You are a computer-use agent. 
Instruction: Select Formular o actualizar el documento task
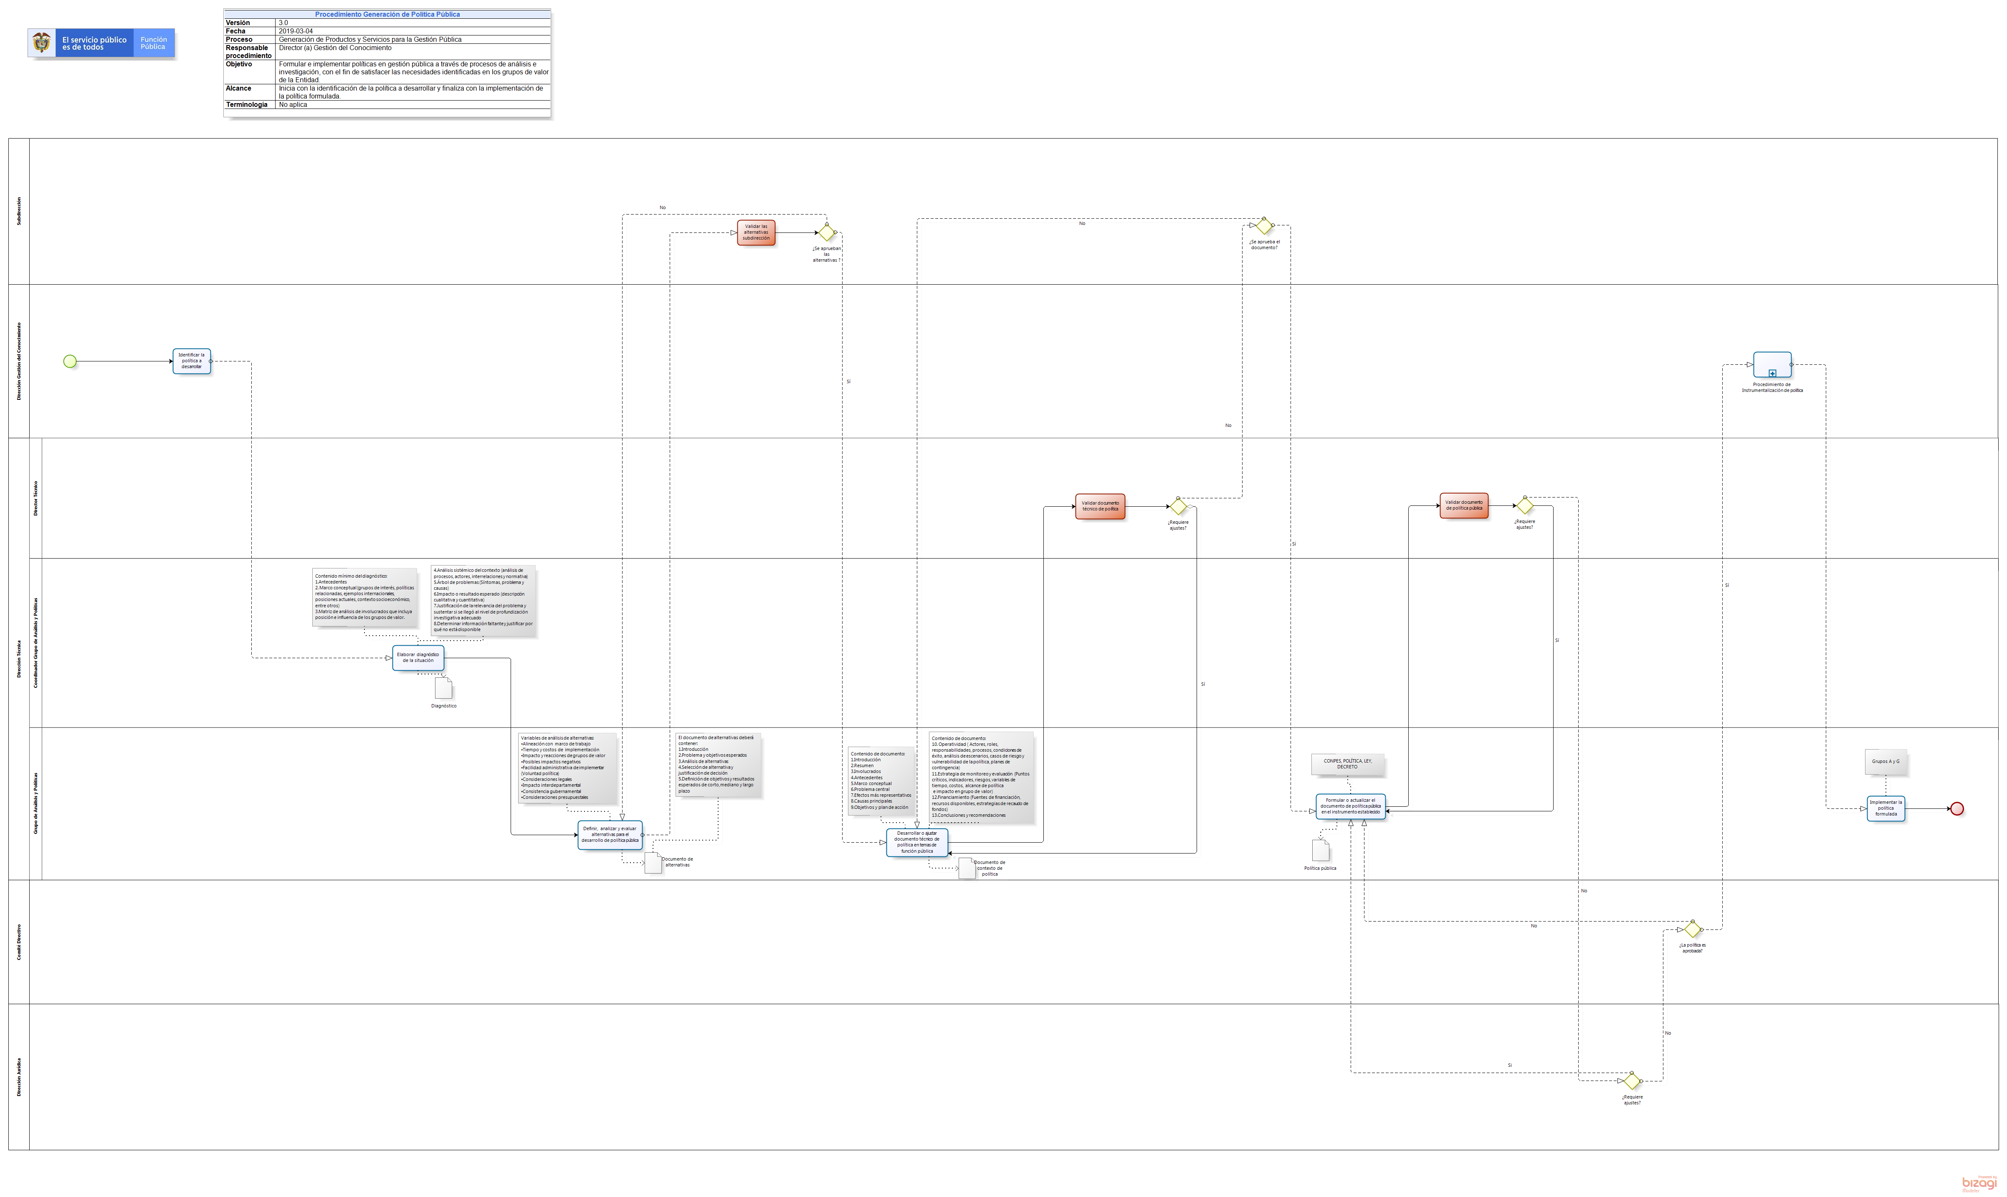pos(1350,807)
